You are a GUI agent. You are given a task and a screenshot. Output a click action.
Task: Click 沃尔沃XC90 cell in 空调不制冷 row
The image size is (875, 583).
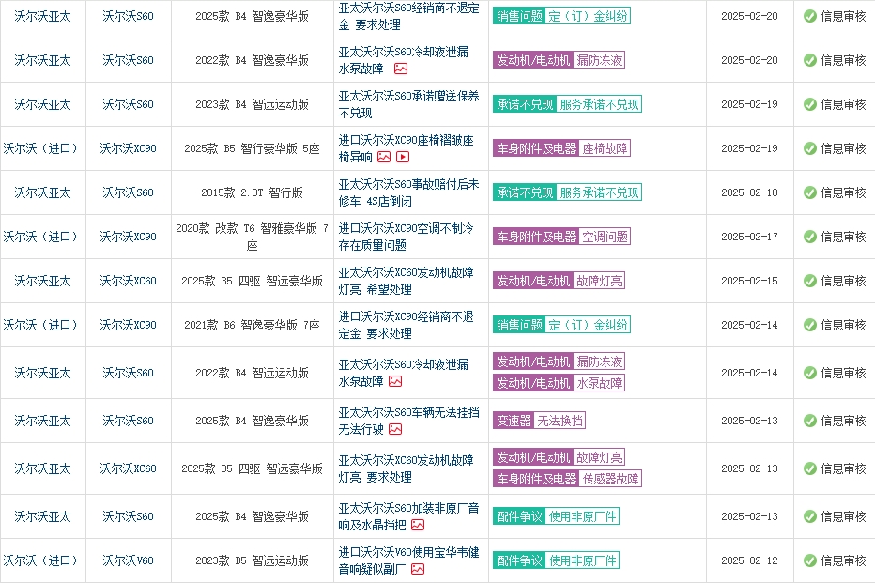pos(128,237)
